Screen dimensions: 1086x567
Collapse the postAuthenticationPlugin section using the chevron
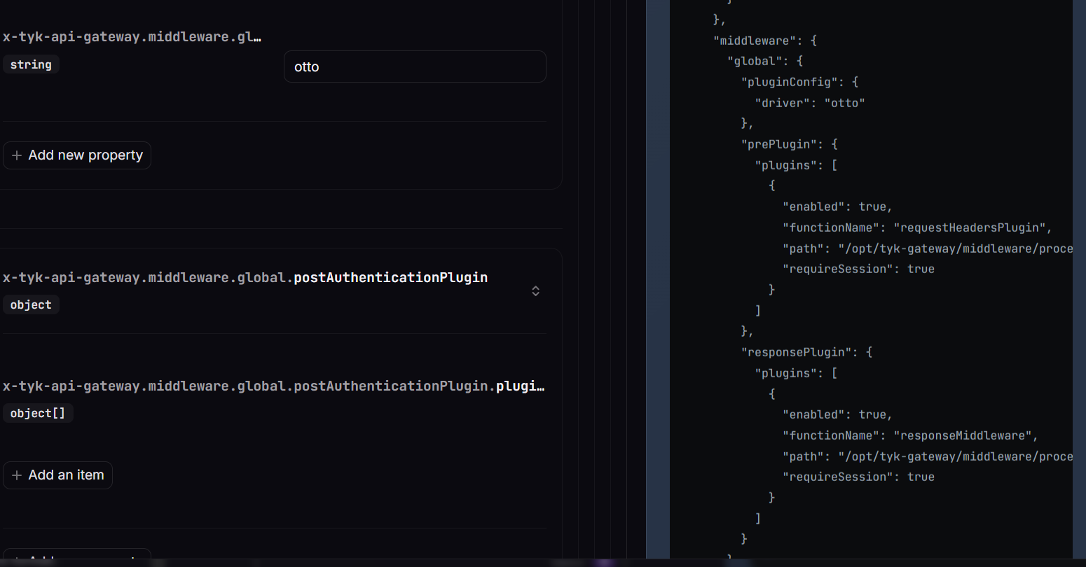click(535, 291)
